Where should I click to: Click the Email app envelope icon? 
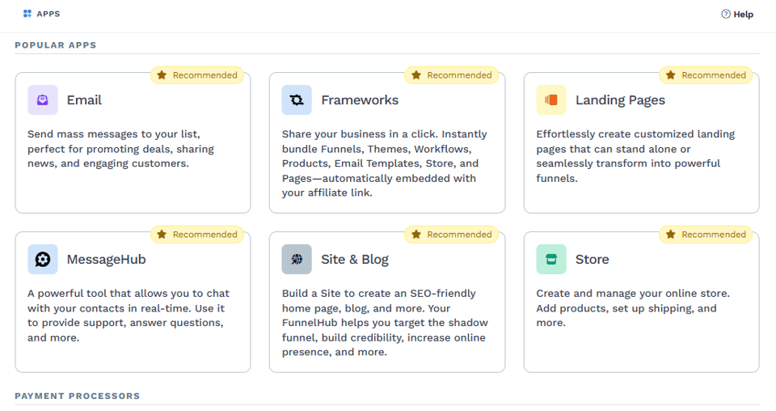coord(43,100)
